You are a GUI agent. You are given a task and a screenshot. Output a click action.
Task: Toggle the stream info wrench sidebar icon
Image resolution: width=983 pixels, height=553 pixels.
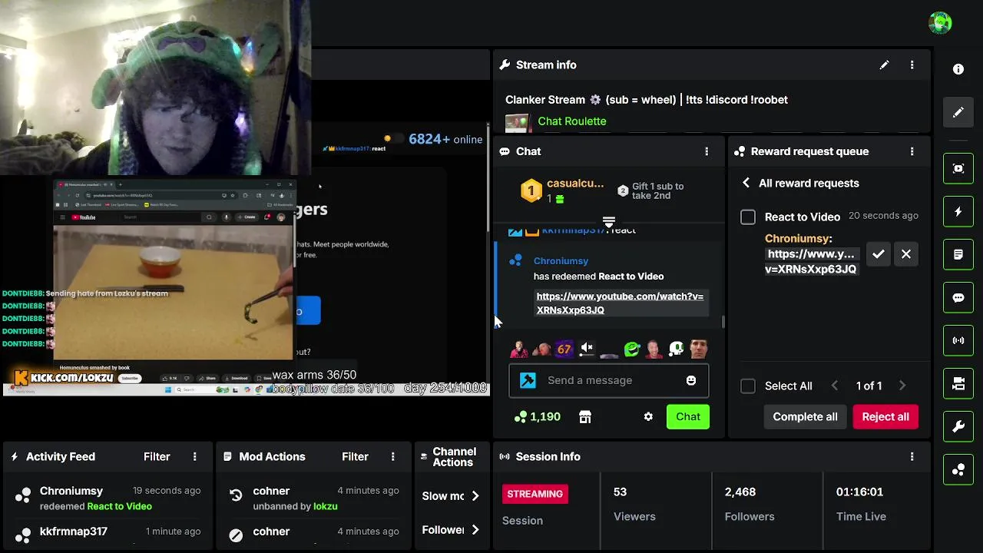tap(958, 427)
